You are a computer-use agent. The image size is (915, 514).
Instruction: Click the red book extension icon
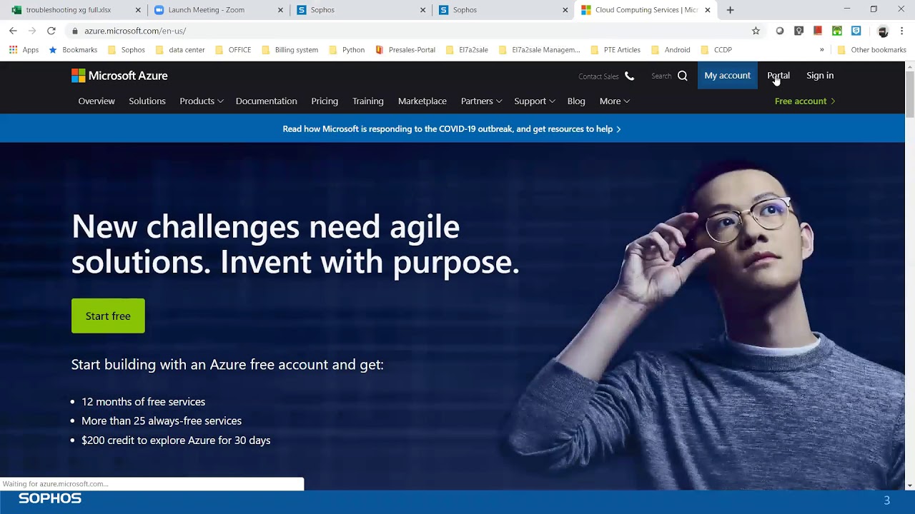pyautogui.click(x=818, y=31)
